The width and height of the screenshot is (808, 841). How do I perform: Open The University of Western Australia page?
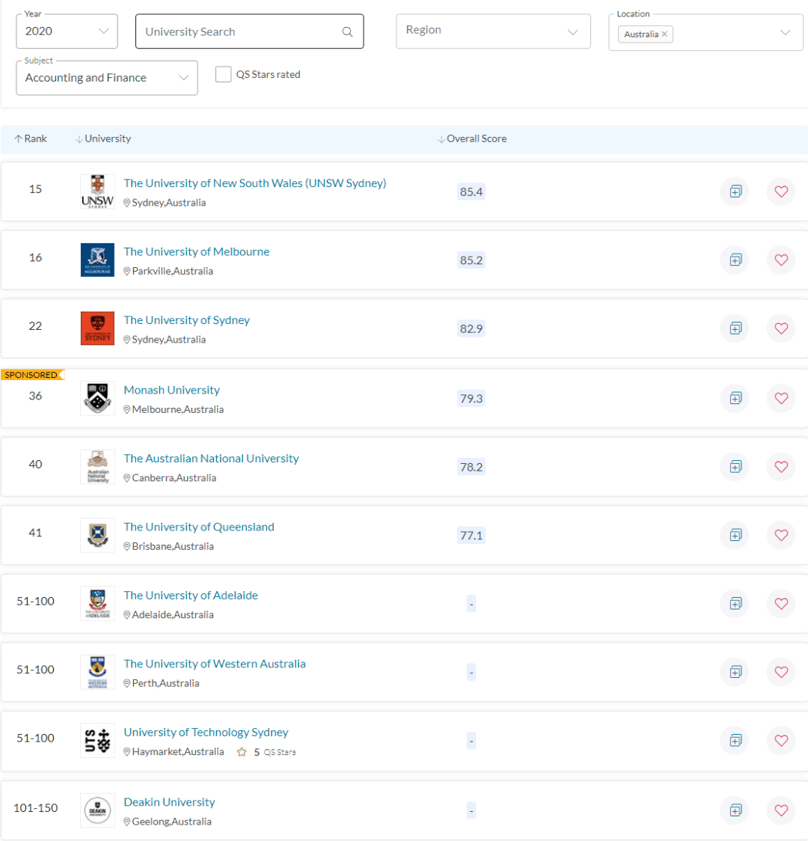click(215, 664)
